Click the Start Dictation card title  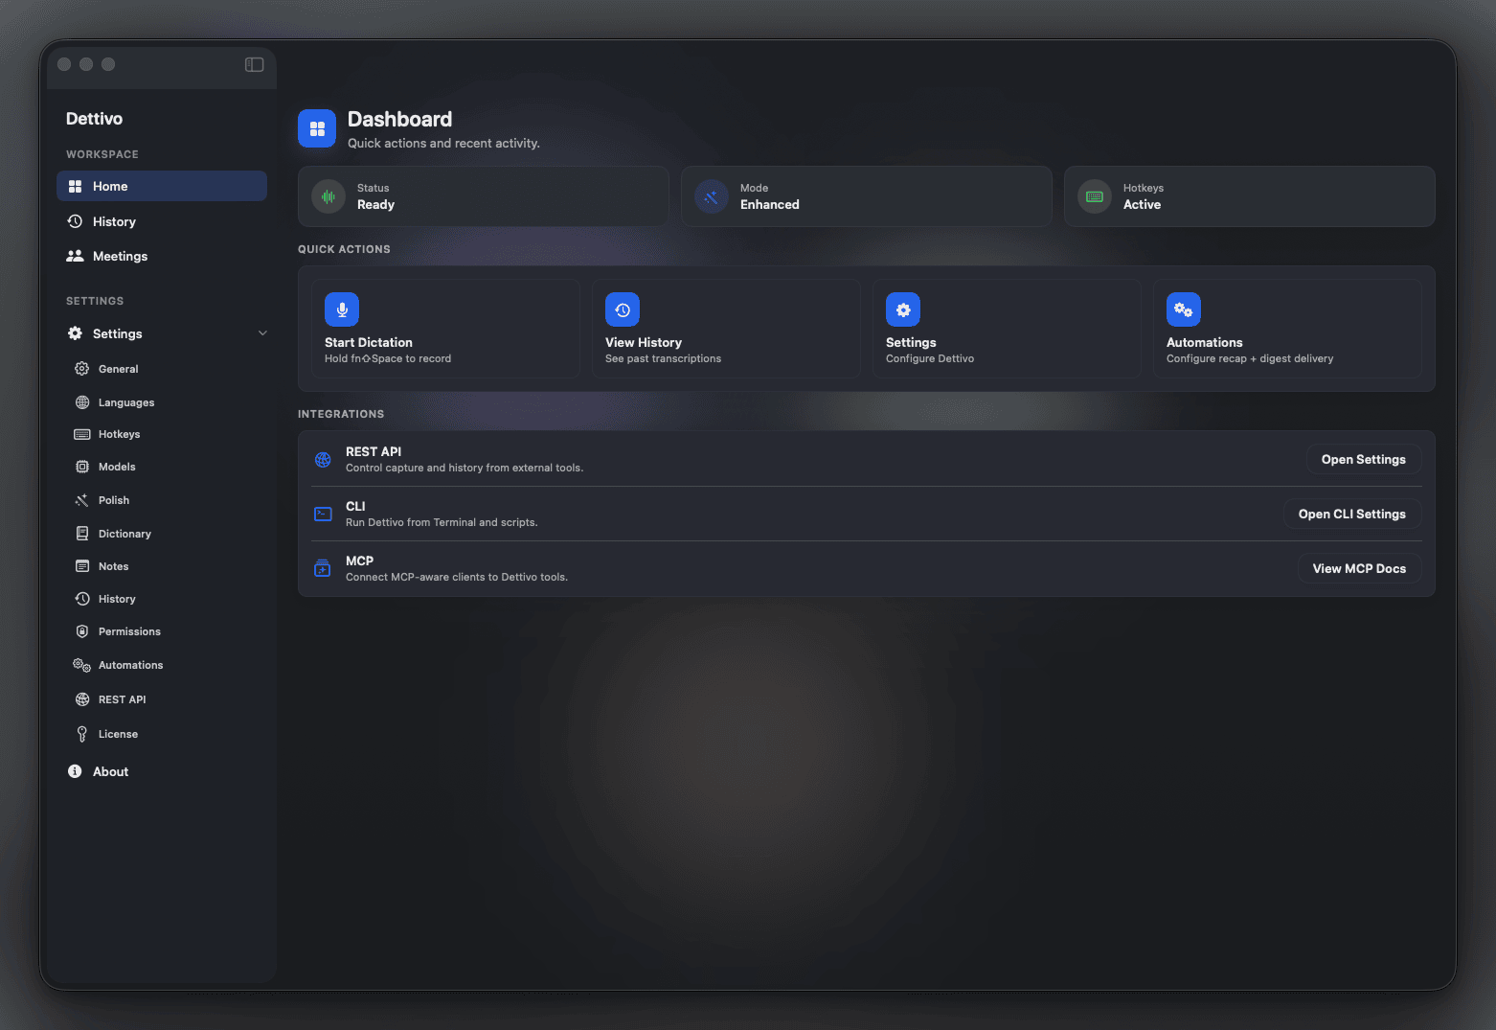coord(369,342)
